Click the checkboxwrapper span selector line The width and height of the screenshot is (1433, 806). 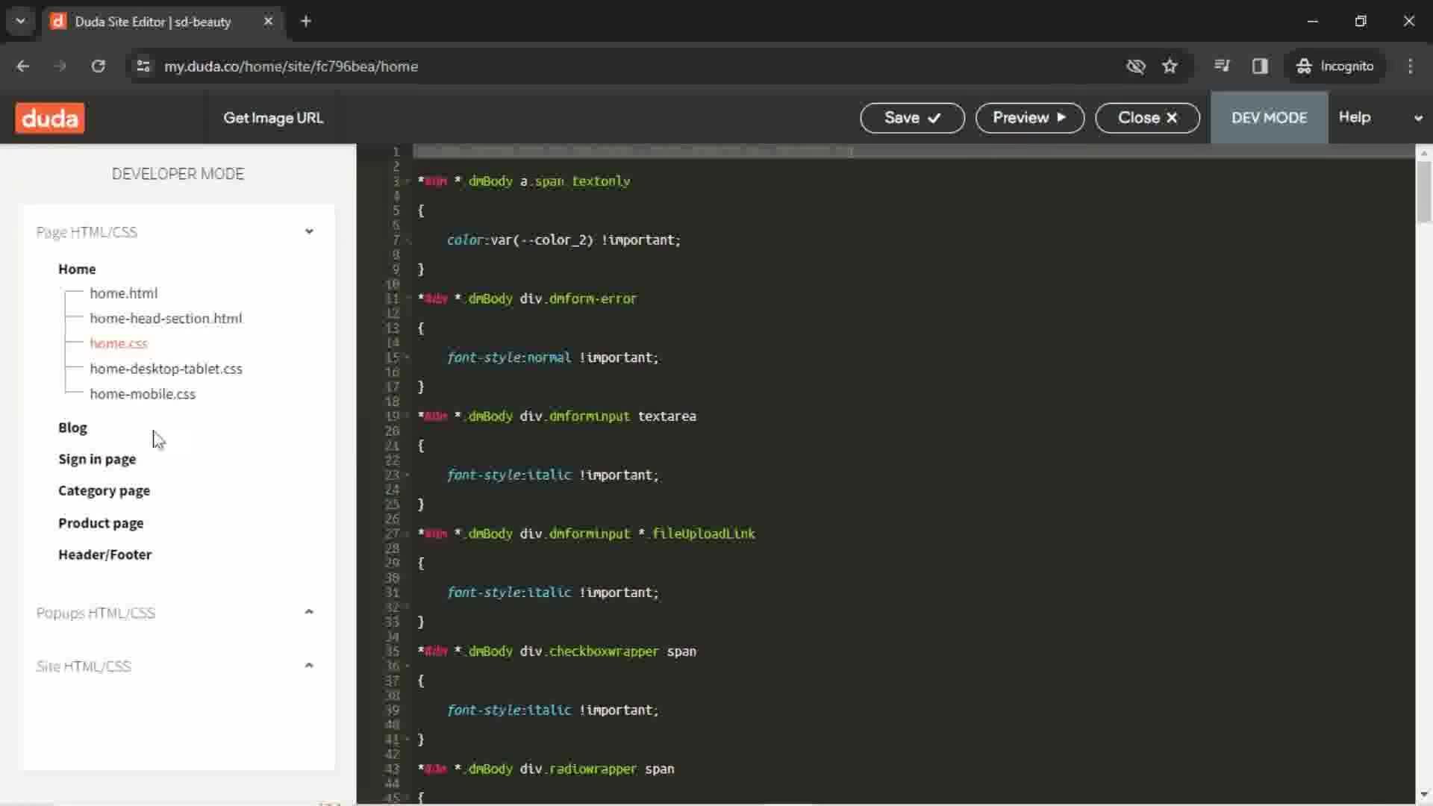pos(557,652)
